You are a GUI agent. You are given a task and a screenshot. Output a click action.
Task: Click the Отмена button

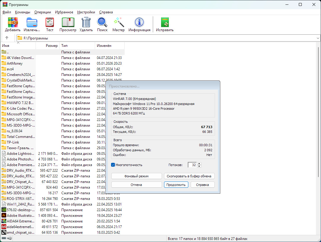tap(137, 185)
